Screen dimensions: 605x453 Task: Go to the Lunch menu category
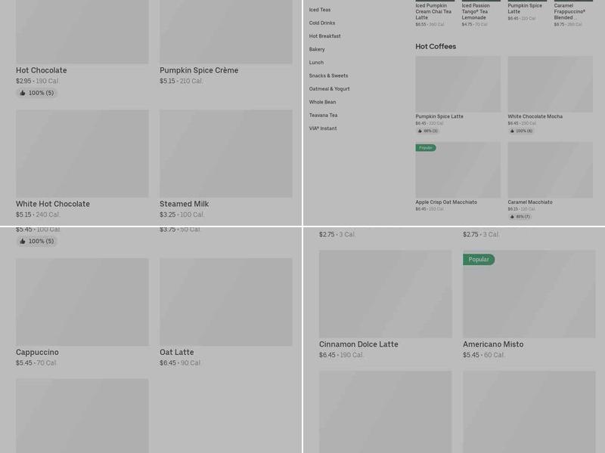pyautogui.click(x=316, y=63)
